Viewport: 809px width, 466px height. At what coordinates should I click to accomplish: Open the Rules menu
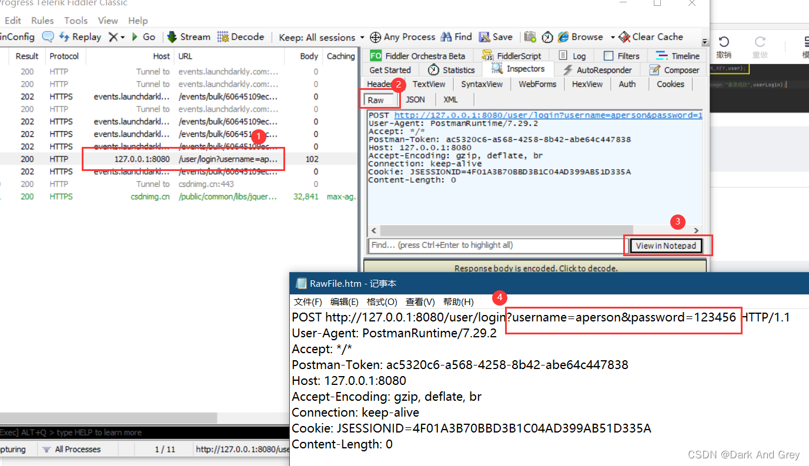42,21
